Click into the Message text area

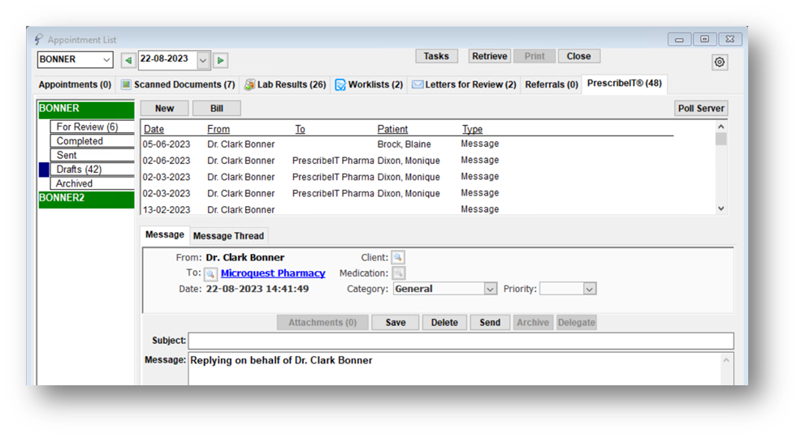click(455, 369)
